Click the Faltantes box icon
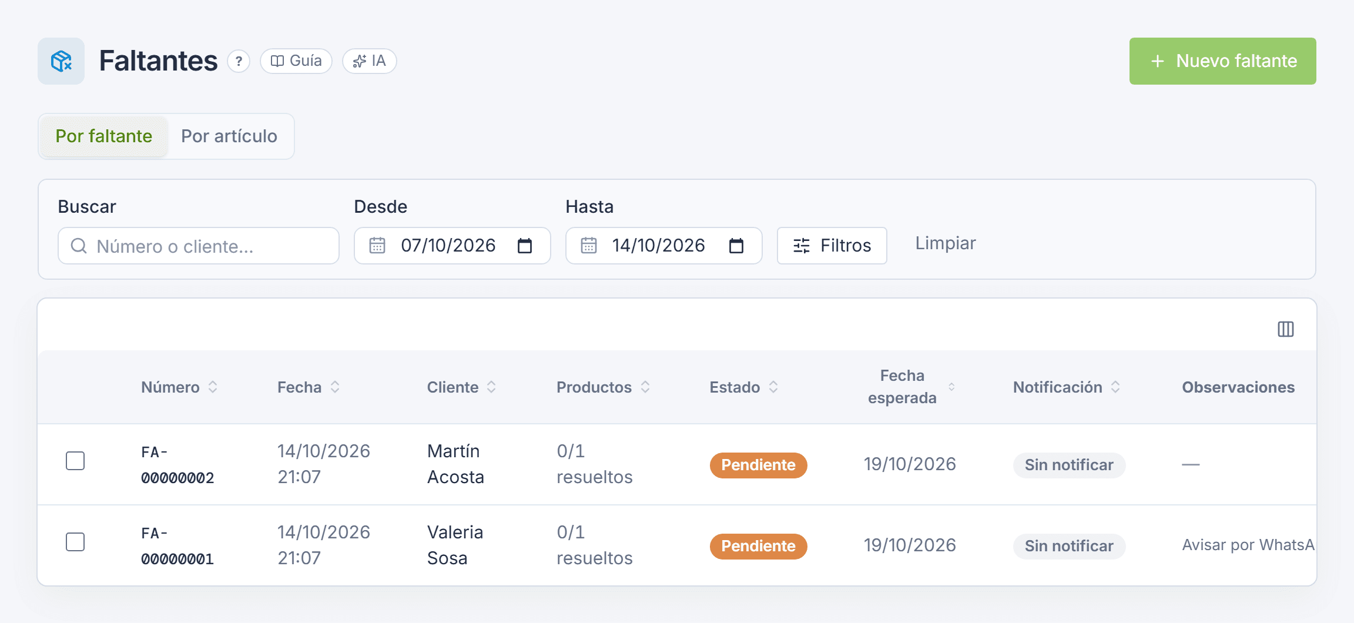This screenshot has height=623, width=1354. coord(61,61)
